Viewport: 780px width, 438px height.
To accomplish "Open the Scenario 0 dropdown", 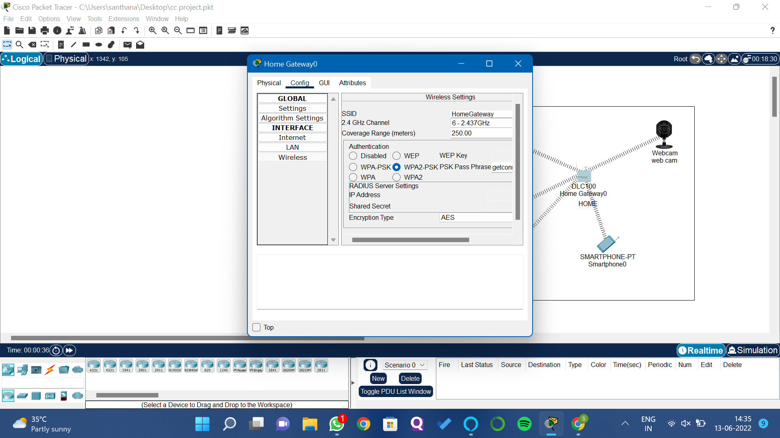I will coord(405,365).
